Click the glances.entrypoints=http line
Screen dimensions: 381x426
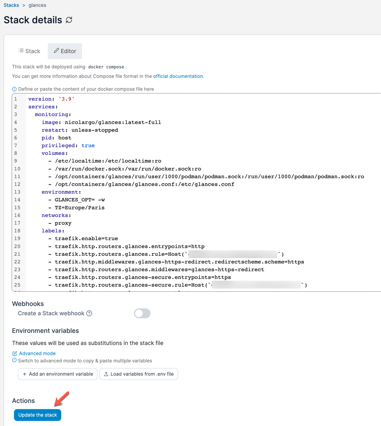pos(127,246)
